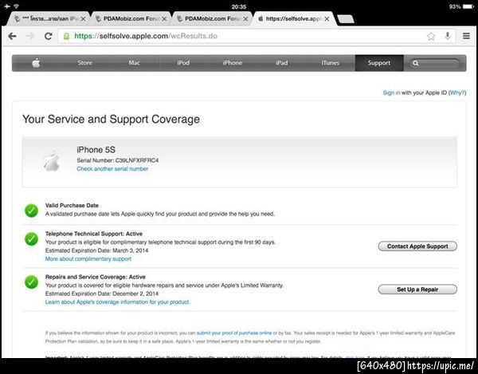Click the Apple logo in navigation bar
Screen dimensions: 478x374
point(37,63)
